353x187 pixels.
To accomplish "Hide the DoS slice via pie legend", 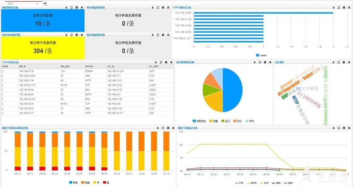I will pos(237,121).
